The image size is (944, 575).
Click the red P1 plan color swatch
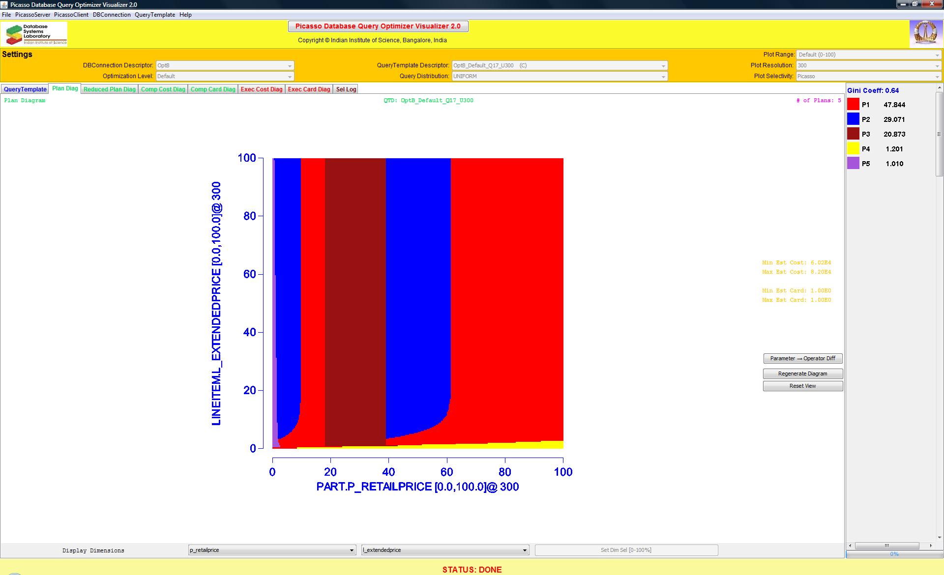click(x=853, y=104)
